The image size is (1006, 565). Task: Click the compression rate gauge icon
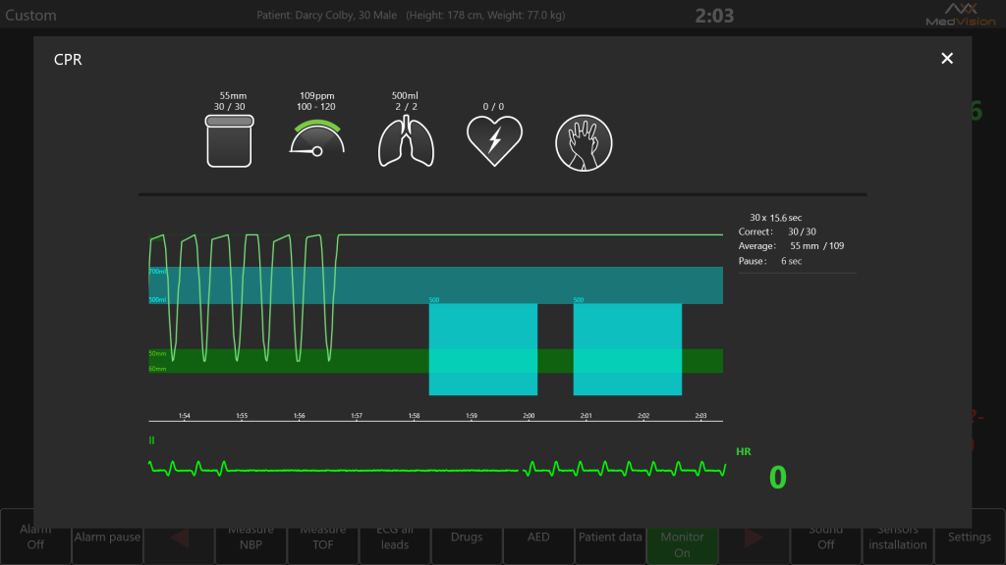(x=317, y=137)
